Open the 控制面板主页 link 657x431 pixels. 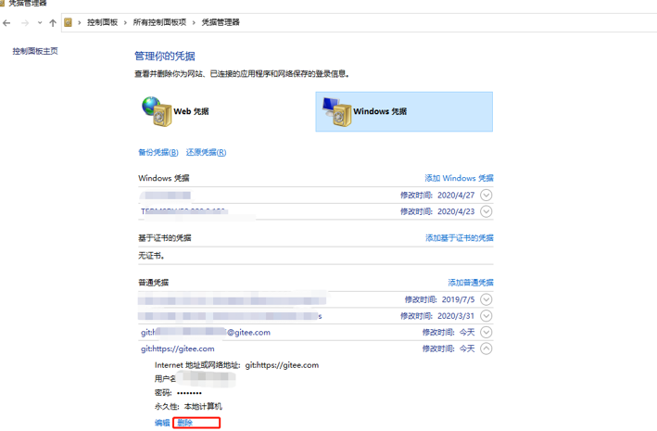coord(35,51)
